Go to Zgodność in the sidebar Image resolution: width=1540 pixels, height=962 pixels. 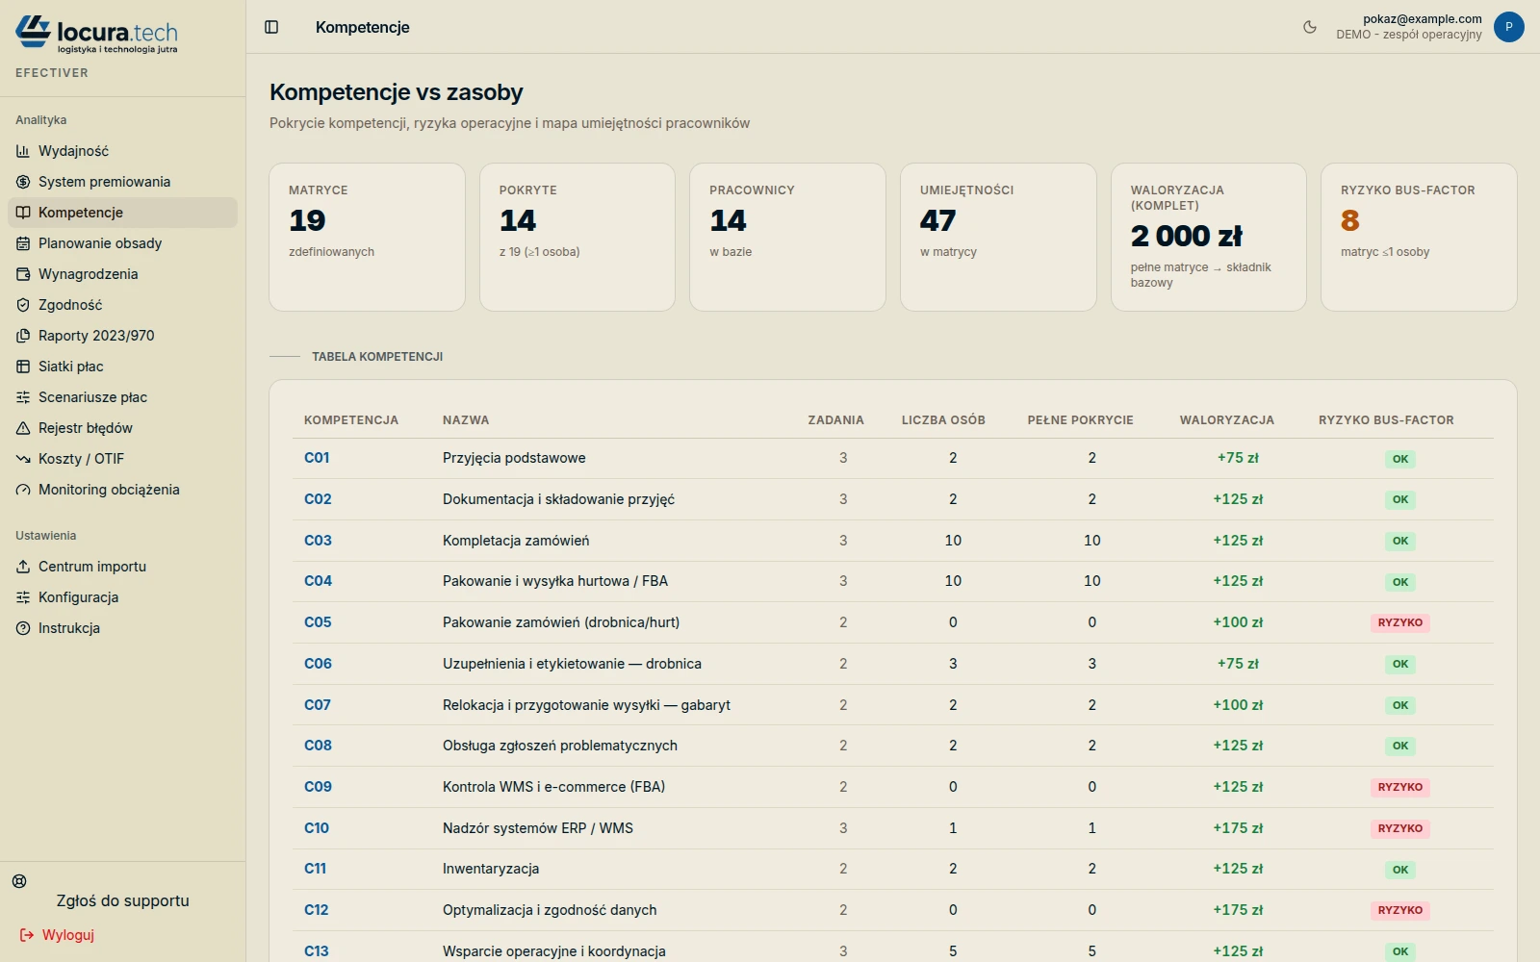pyautogui.click(x=122, y=305)
